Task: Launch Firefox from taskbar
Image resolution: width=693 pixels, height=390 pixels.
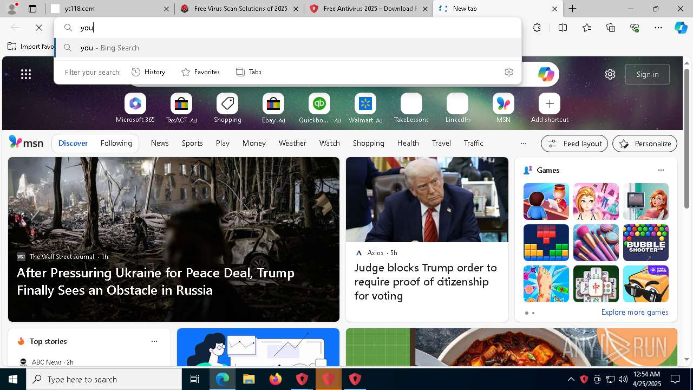Action: [x=275, y=379]
